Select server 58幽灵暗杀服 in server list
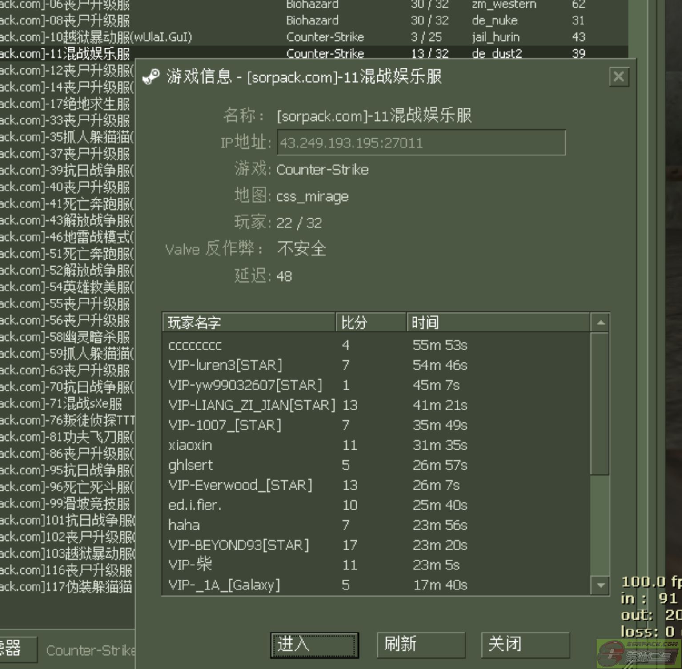Viewport: 682px width, 669px height. [x=67, y=337]
